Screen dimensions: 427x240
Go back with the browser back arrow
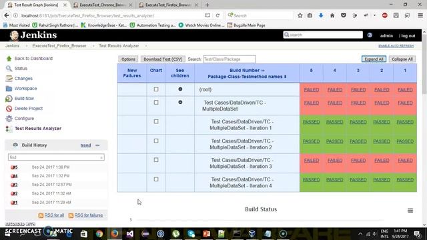[x=7, y=15]
